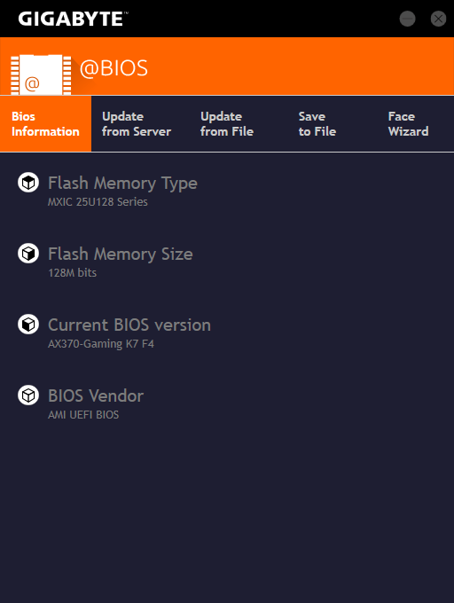Click the cube icon beside BIOS Vendor
This screenshot has width=454, height=603.
pos(28,395)
